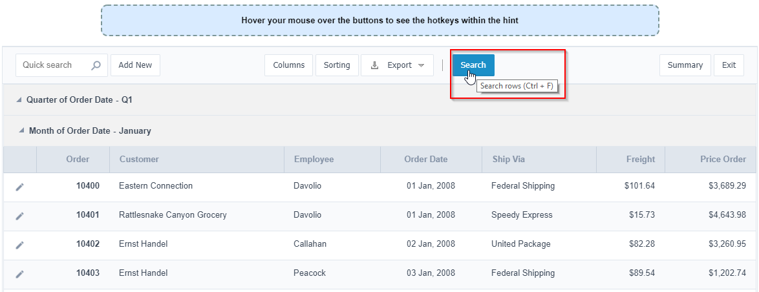
Task: Collapse the Quarter of Order Date Q1 group
Action: [19, 100]
